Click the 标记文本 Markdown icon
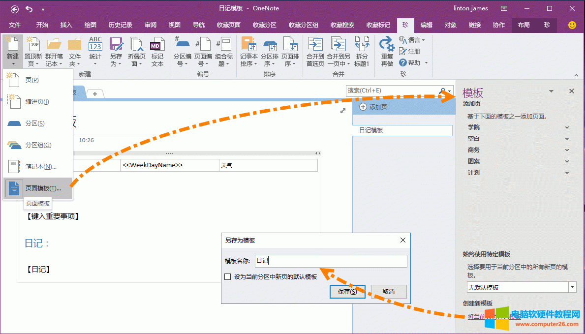585x334 pixels. point(157,44)
